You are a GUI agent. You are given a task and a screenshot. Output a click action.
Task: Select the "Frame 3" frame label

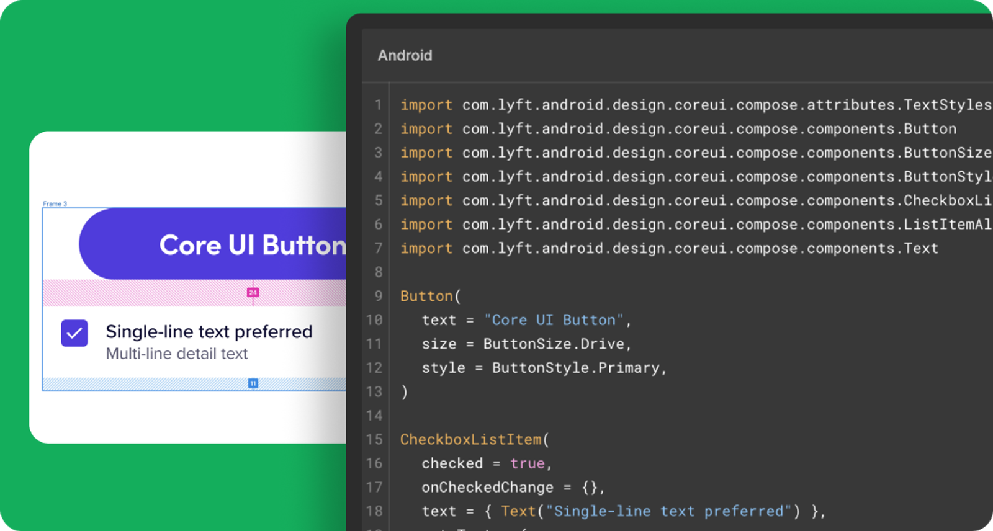tap(55, 203)
